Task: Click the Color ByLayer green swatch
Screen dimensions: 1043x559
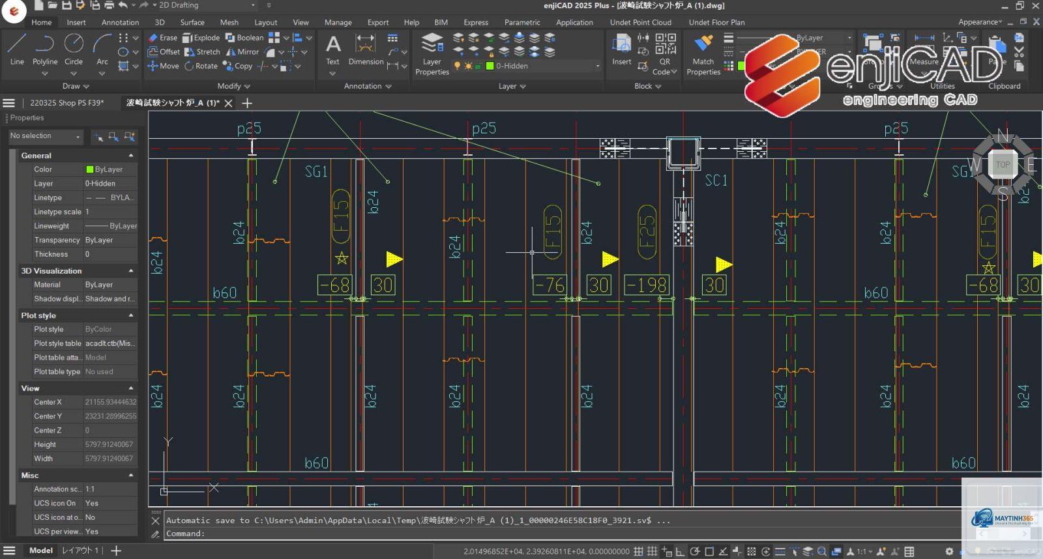Action: [89, 169]
